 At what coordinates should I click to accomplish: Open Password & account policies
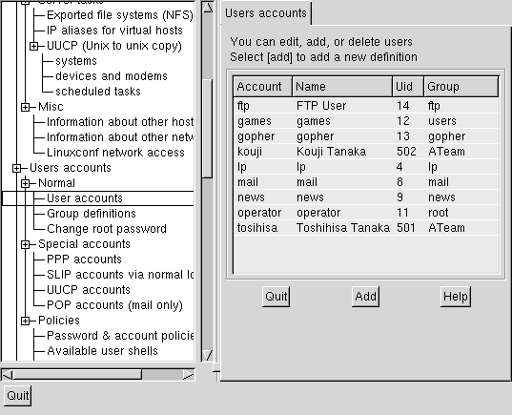tap(120, 336)
